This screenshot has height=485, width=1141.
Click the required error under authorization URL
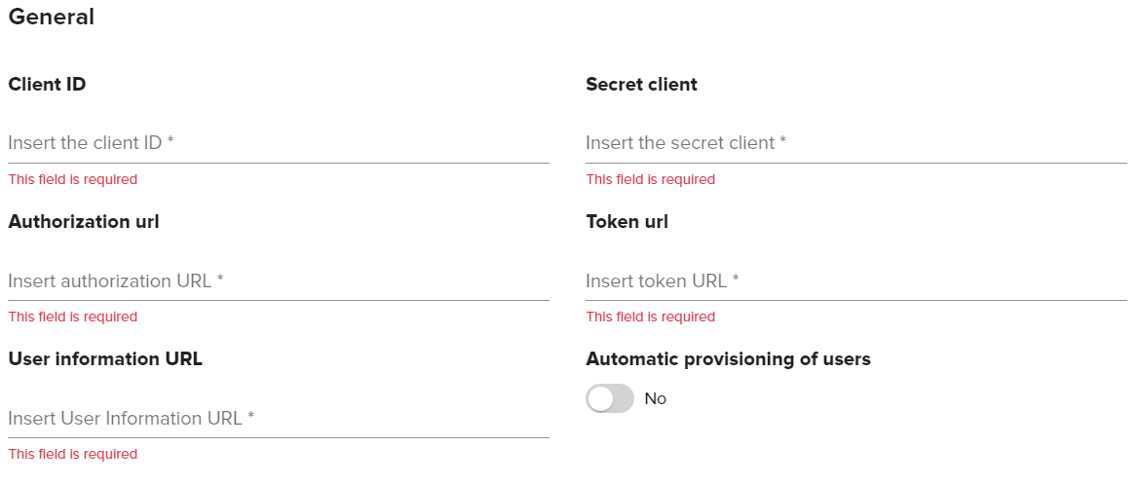[73, 317]
